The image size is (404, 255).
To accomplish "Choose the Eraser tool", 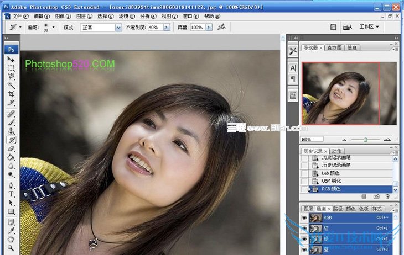I will coord(11,148).
